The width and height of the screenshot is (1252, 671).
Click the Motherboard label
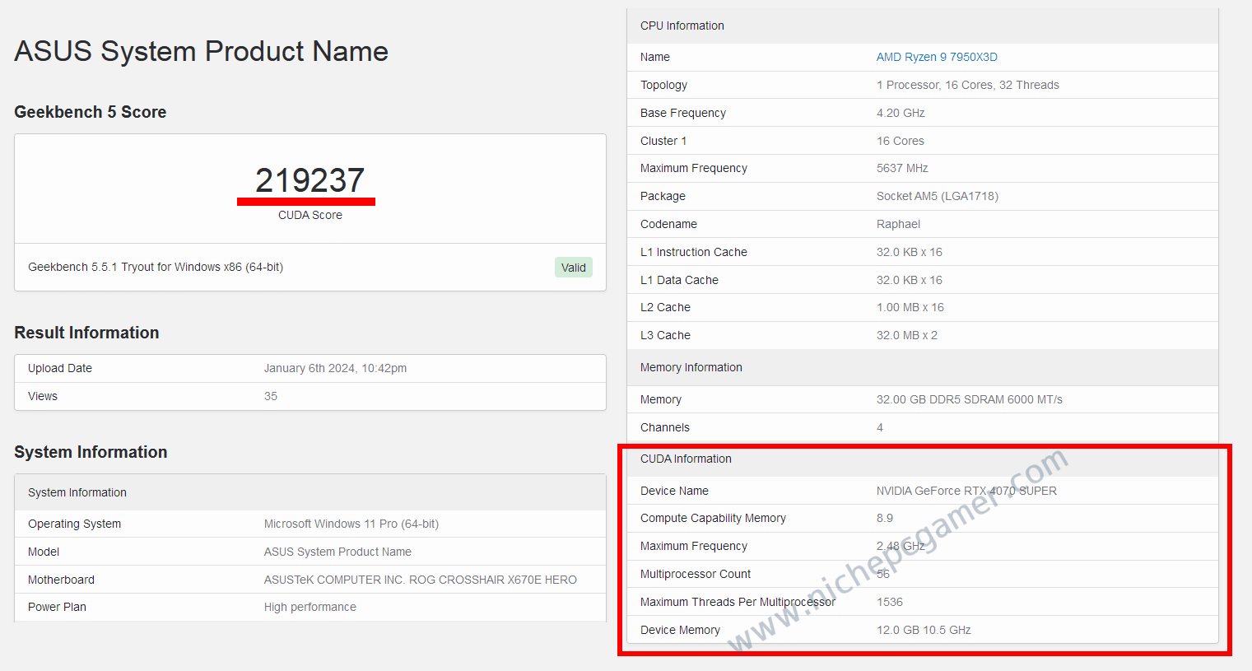(61, 580)
